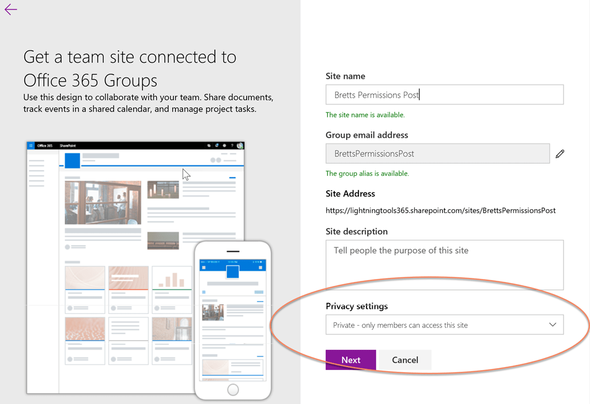Click the Site Address label
Image resolution: width=590 pixels, height=404 pixels.
350,194
